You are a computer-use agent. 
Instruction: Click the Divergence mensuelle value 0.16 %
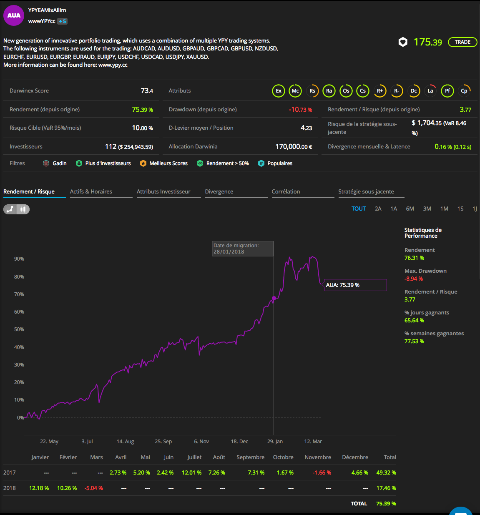tap(443, 146)
